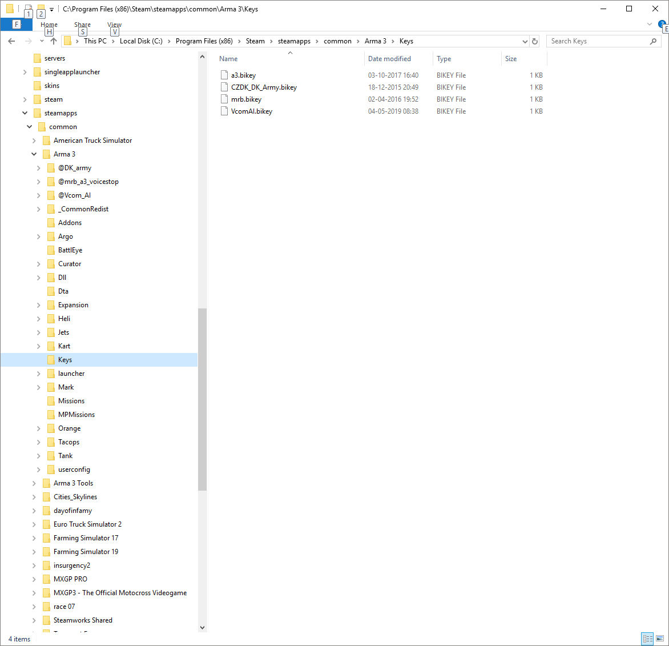Screen dimensions: 669x646
Task: Open the File menu tab
Action: tap(16, 25)
